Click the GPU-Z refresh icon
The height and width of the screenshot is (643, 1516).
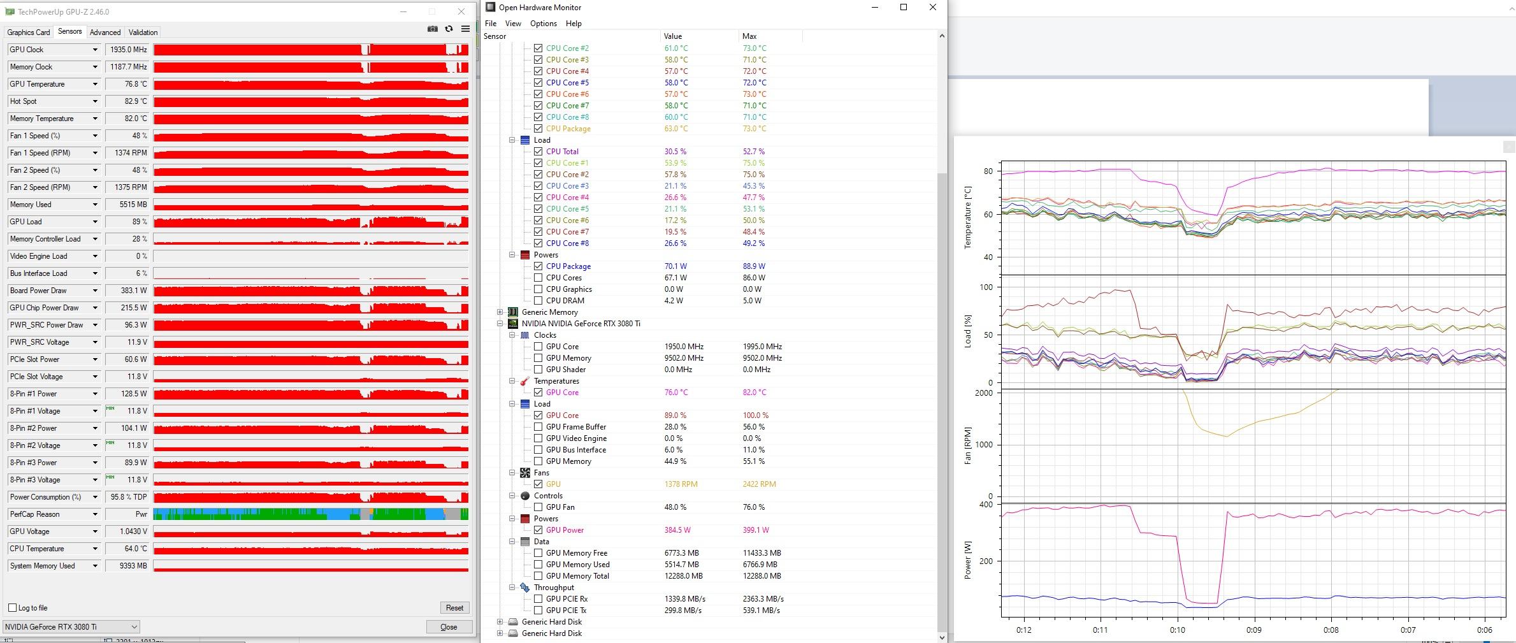[449, 29]
